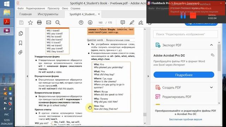Screen dimensions: 226x127
Task: Switch to the Инструменты tab
Action: (48, 14)
